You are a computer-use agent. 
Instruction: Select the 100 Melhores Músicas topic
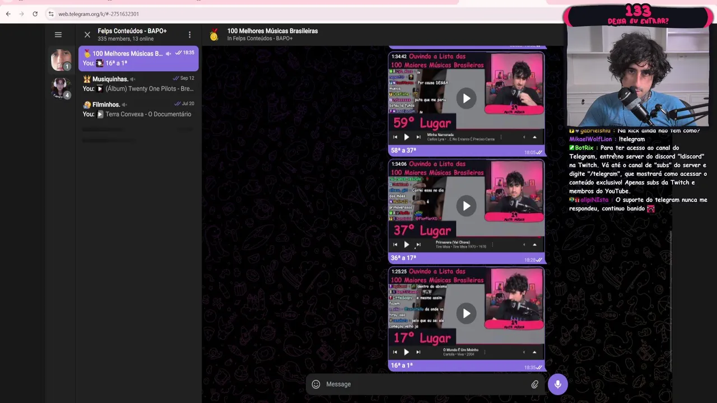138,58
